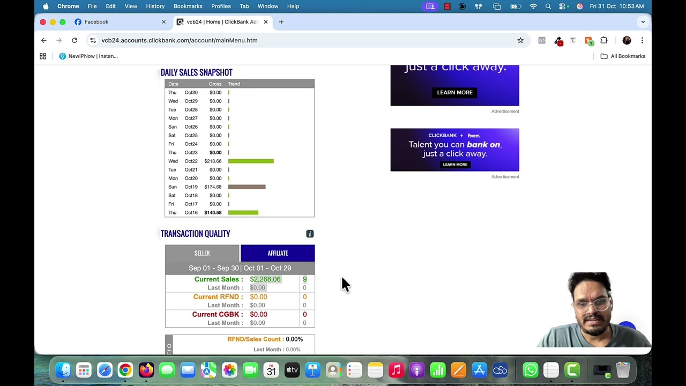
Task: Open the Chrome Extensions puzzle icon
Action: coord(604,40)
